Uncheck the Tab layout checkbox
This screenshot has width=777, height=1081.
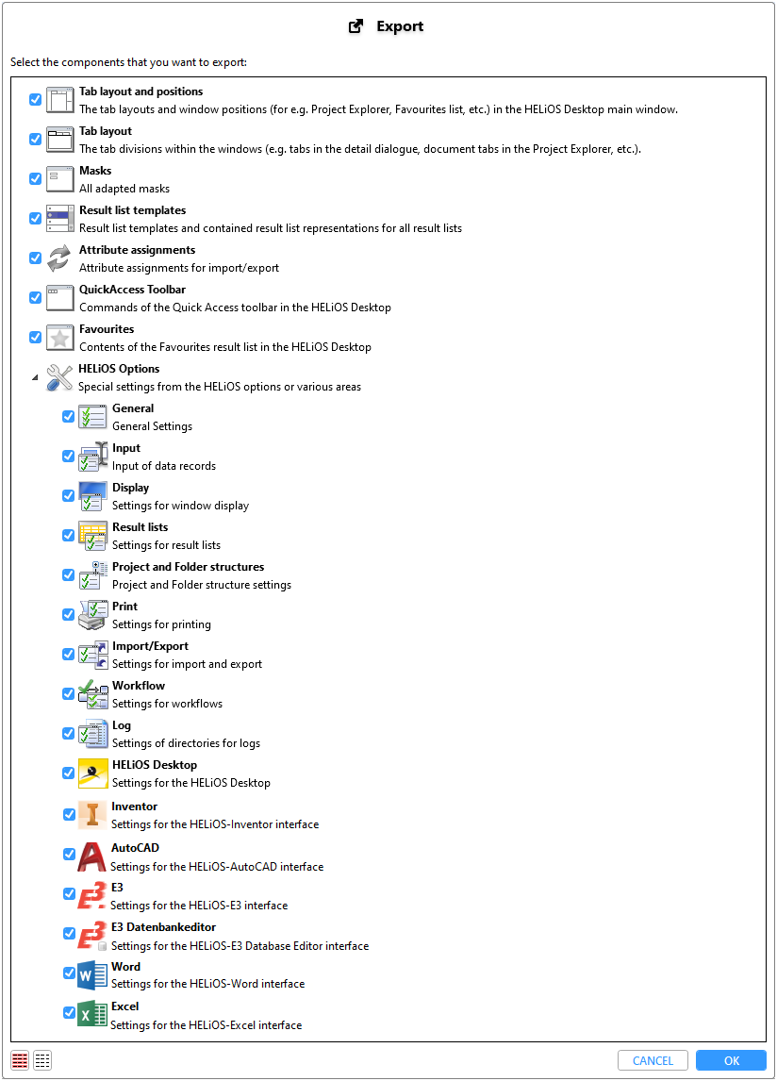[35, 140]
